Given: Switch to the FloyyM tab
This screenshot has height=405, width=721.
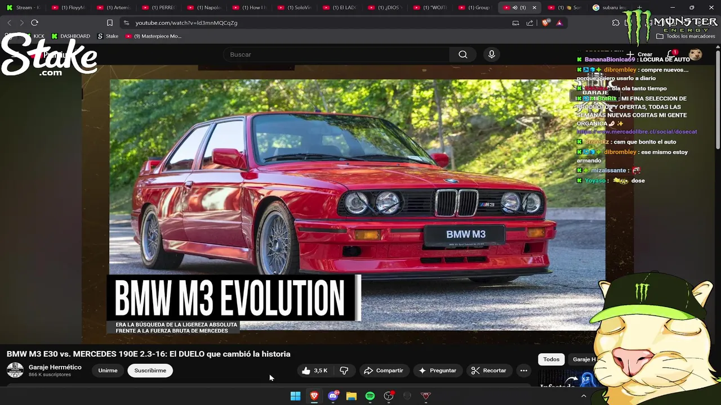Looking at the screenshot, I should [68, 7].
